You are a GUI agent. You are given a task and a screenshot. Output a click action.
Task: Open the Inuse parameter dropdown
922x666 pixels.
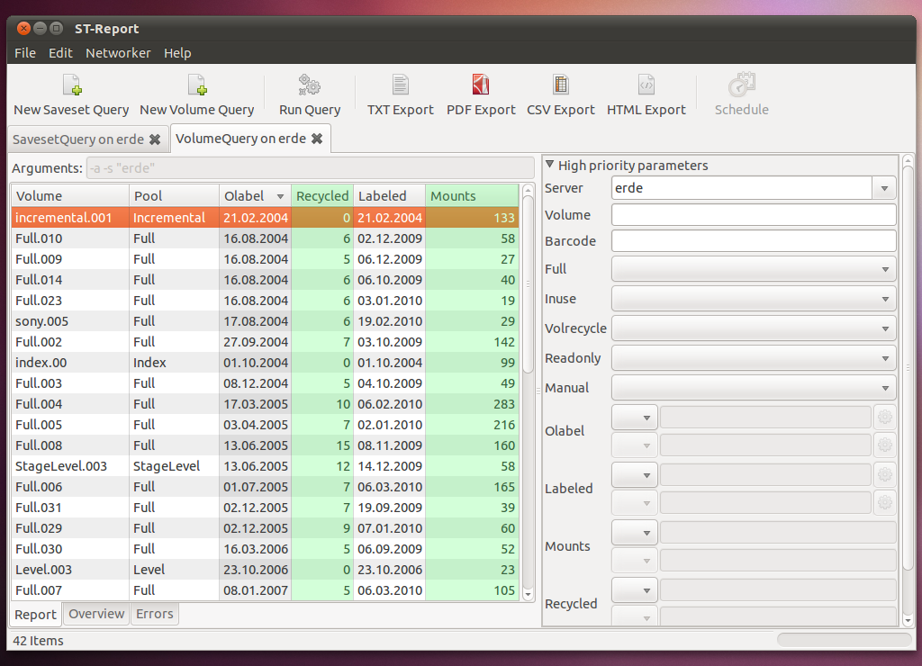point(754,299)
